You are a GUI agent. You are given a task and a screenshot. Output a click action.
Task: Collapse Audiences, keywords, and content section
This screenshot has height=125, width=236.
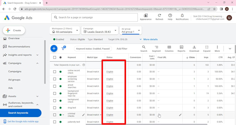pyautogui.click(x=37, y=105)
